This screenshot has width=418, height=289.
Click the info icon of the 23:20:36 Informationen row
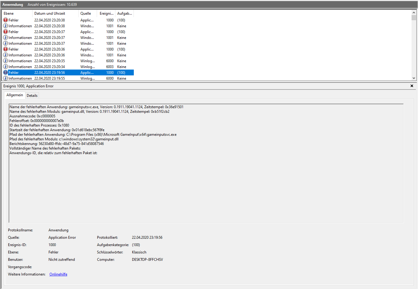coord(6,55)
